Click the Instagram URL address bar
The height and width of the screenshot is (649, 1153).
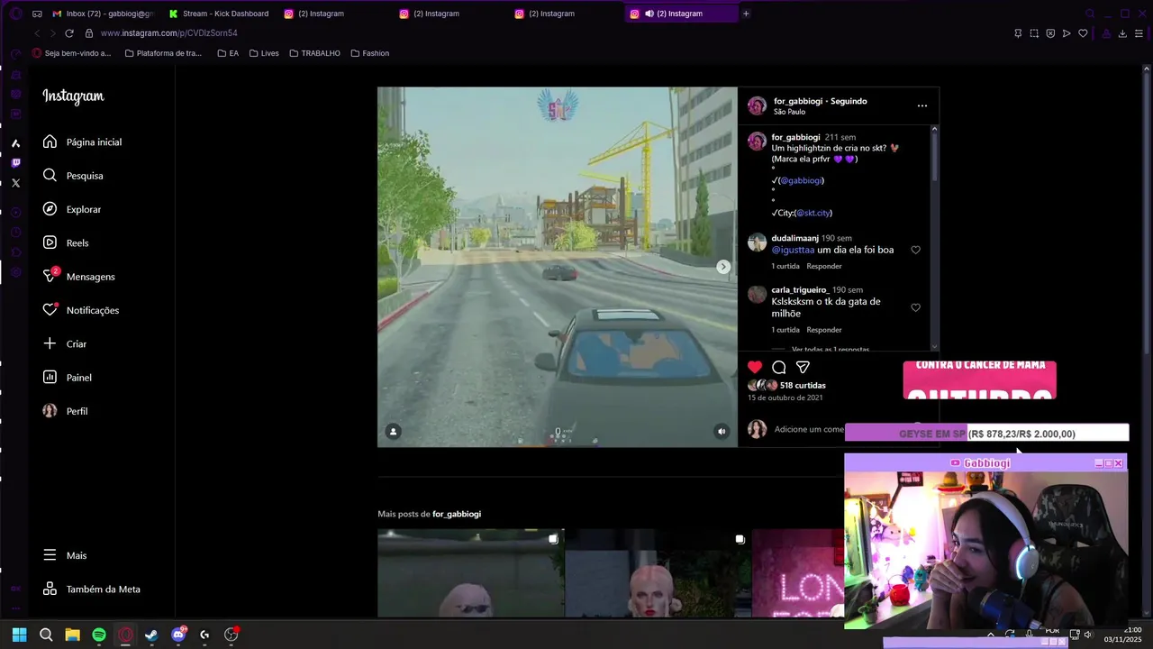[169, 33]
